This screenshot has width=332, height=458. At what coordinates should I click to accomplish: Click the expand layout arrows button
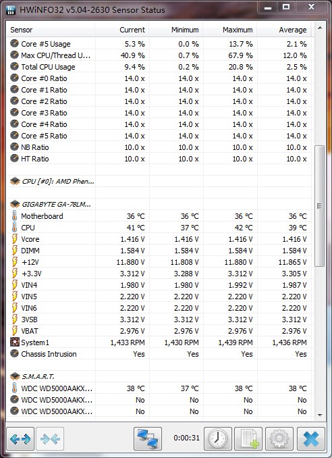point(20,438)
